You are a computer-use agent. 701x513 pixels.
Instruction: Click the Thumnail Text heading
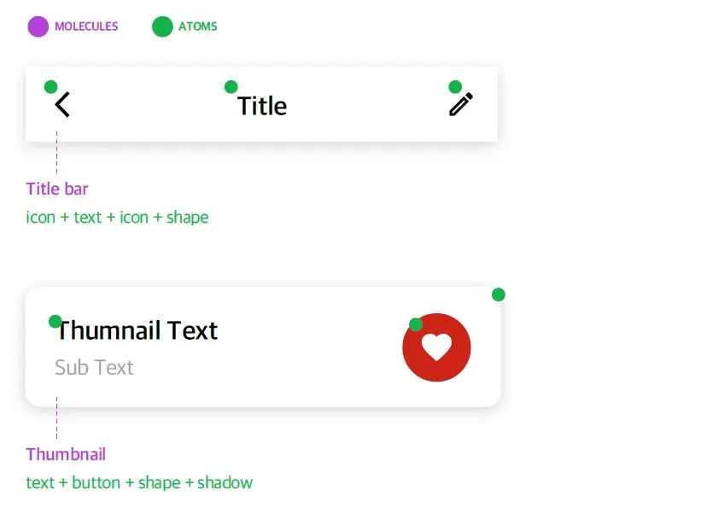137,330
